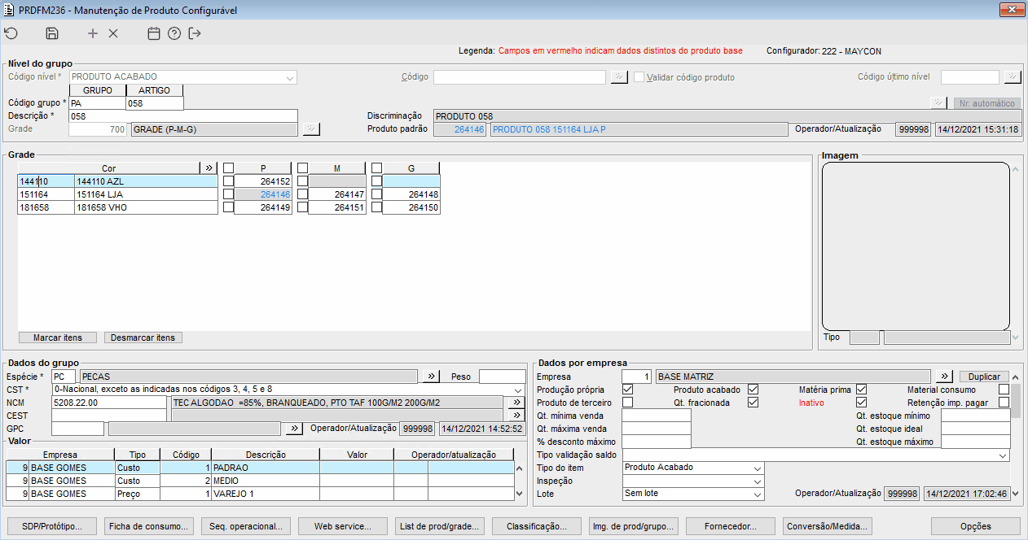Click the exit arrow toolbar icon

pos(195,33)
